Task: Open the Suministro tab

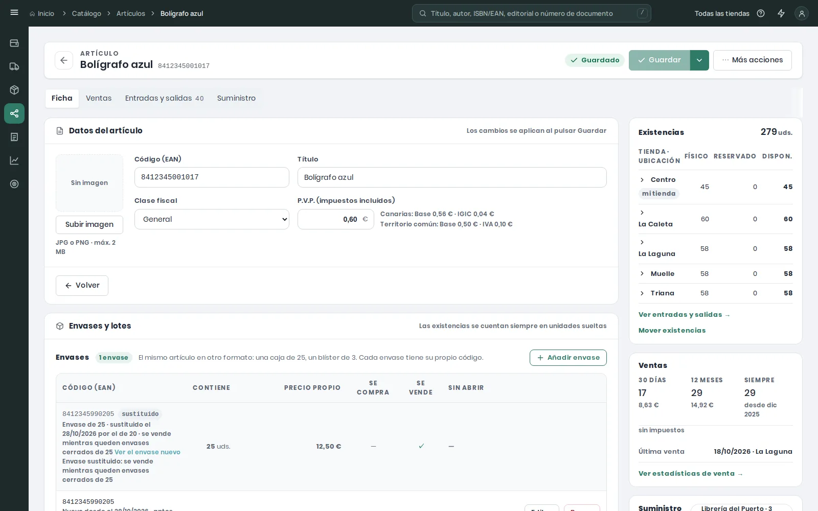Action: coord(236,98)
